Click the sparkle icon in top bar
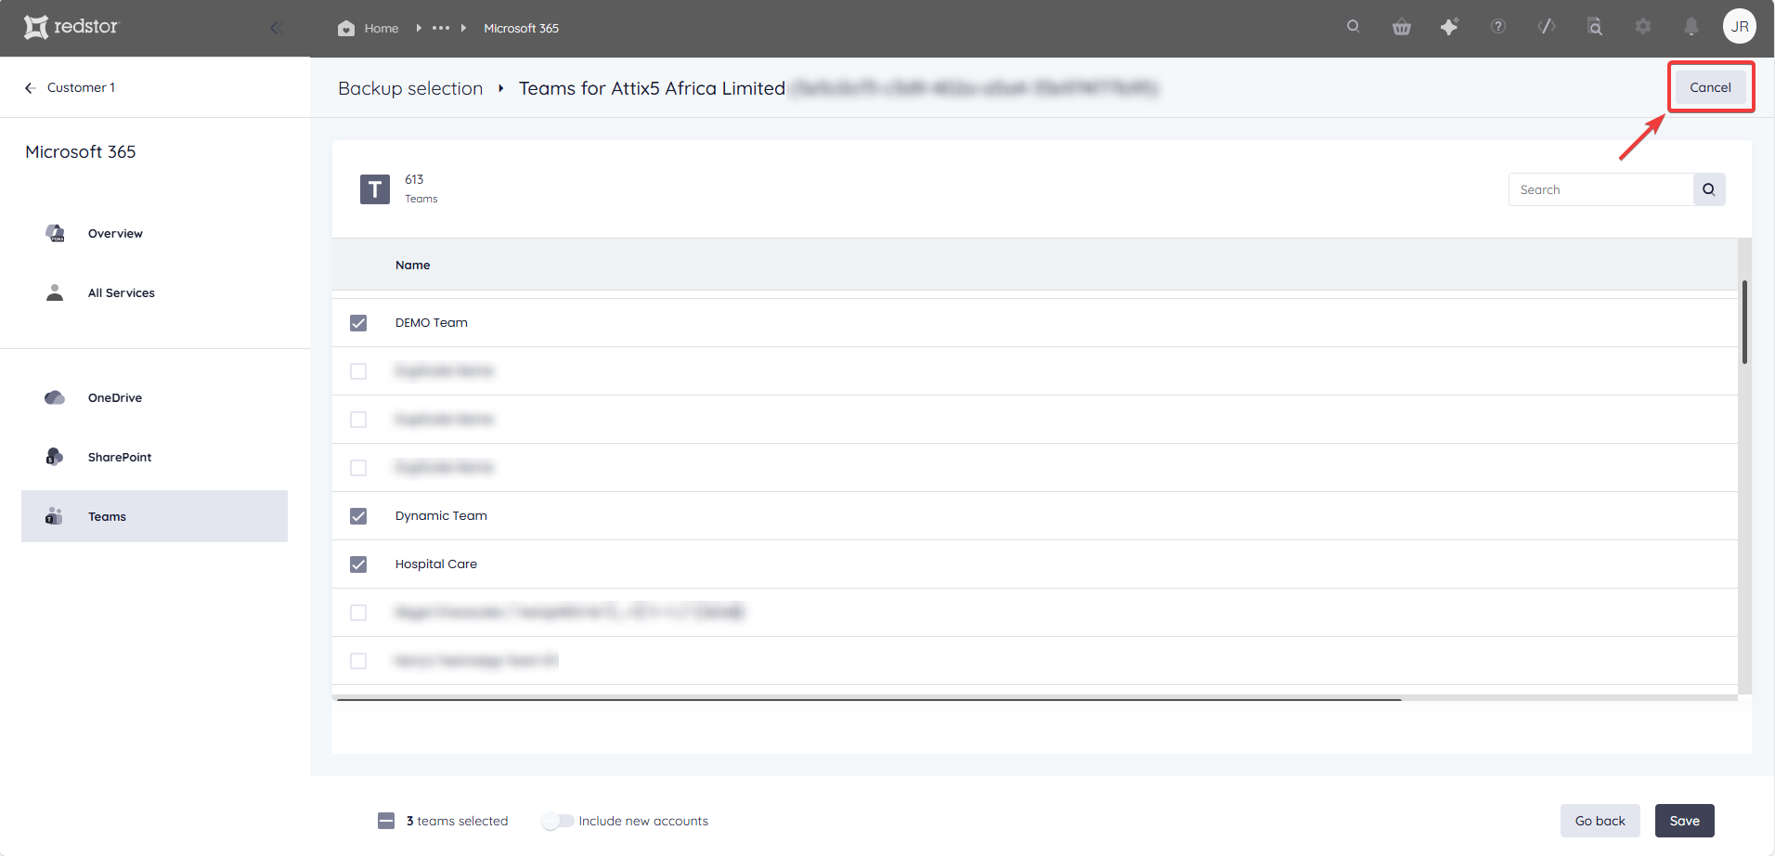 1449,27
